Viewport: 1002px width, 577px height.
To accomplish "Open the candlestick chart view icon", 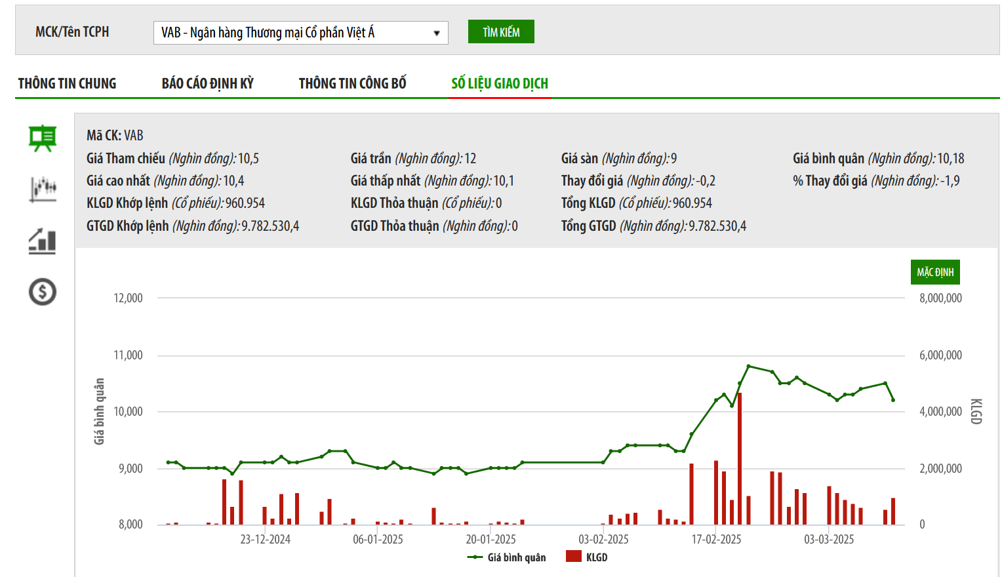I will pyautogui.click(x=43, y=189).
